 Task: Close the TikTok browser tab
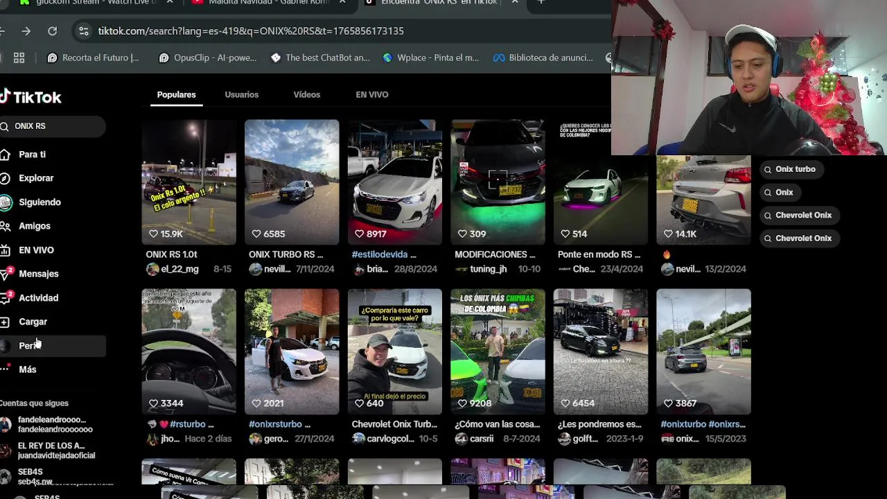pos(514,3)
